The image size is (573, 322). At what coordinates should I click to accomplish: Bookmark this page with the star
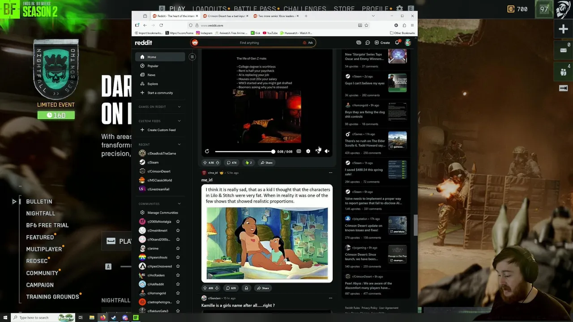pos(366,25)
